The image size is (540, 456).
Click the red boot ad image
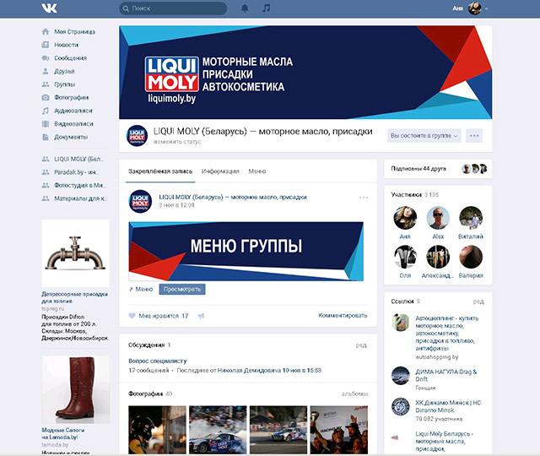click(x=76, y=389)
